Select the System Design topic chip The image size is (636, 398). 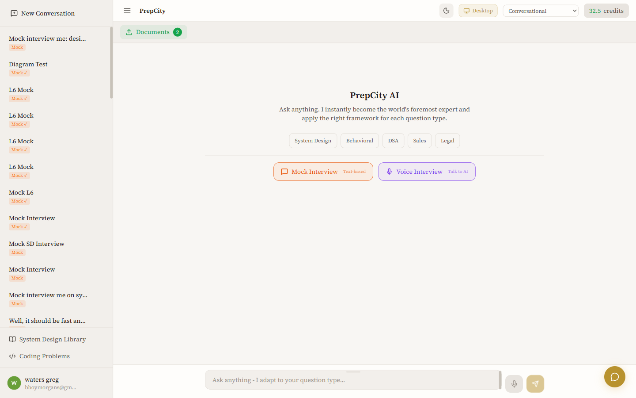click(313, 141)
